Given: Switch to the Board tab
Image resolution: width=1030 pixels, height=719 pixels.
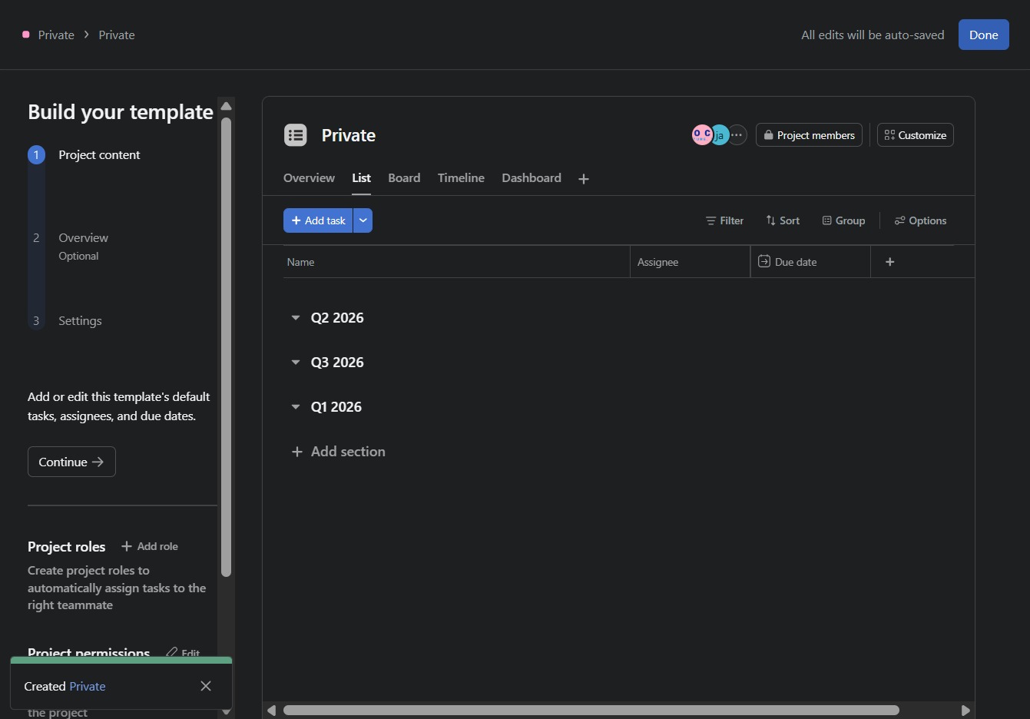Looking at the screenshot, I should [404, 178].
